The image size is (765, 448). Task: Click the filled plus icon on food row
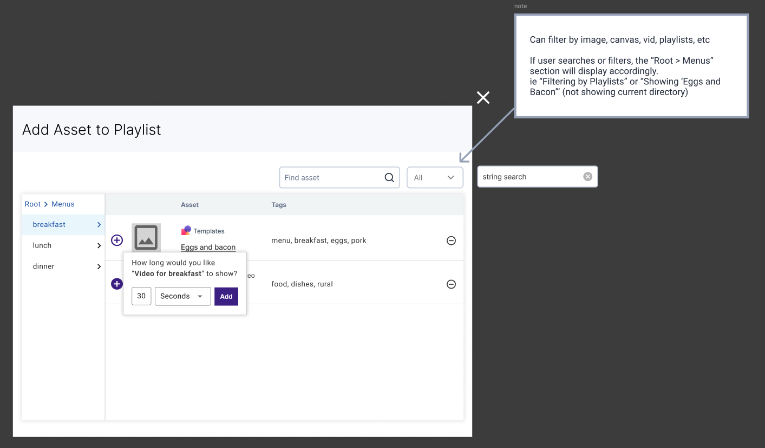117,284
